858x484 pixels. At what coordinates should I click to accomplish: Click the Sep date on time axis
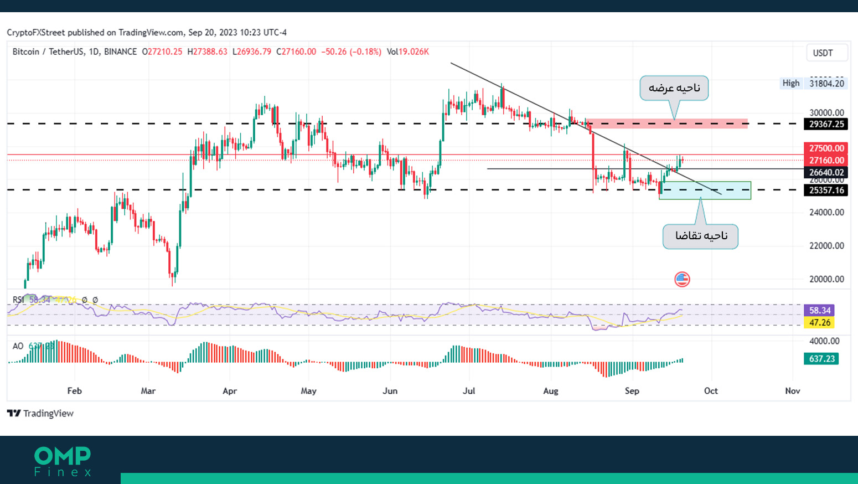[632, 391]
